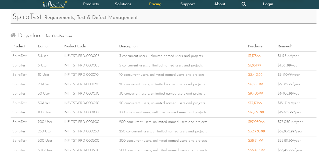Screen dimensions: 319x159
Task: Click the $13,171.99 purchase price
Action: (255, 103)
